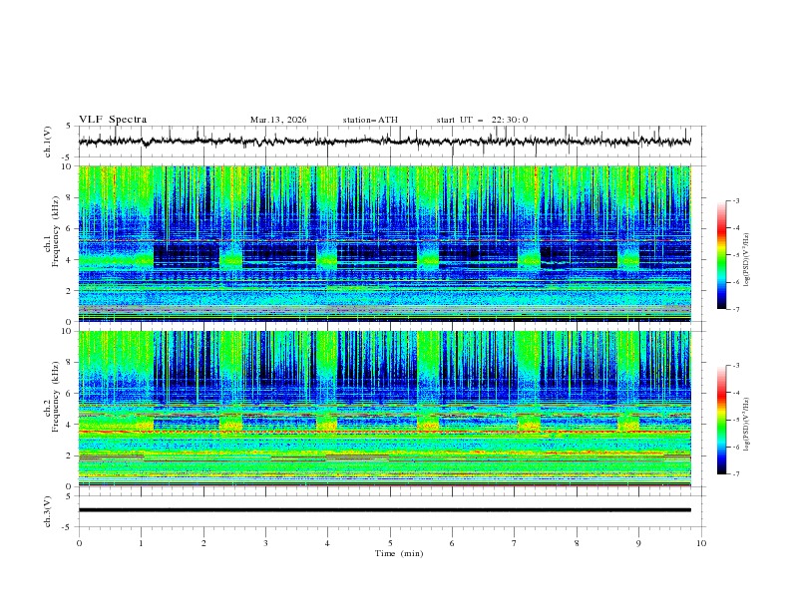Click time axis tick label '2'

(203, 543)
